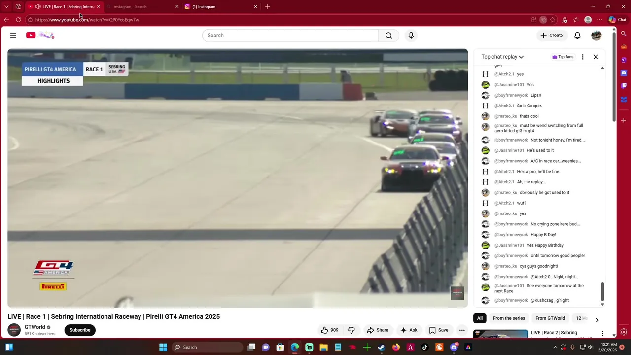Screen dimensions: 631x355
Task: Show more filter chips with right chevron
Action: tap(597, 320)
